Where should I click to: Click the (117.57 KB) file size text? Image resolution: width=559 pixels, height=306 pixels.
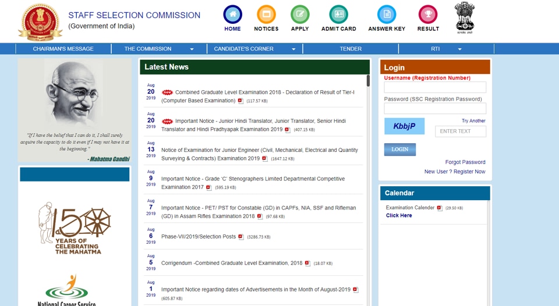[x=257, y=101]
